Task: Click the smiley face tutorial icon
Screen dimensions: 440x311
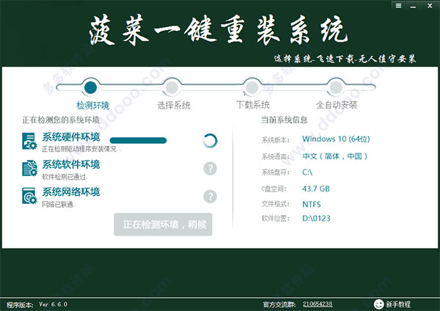Action: [x=378, y=304]
